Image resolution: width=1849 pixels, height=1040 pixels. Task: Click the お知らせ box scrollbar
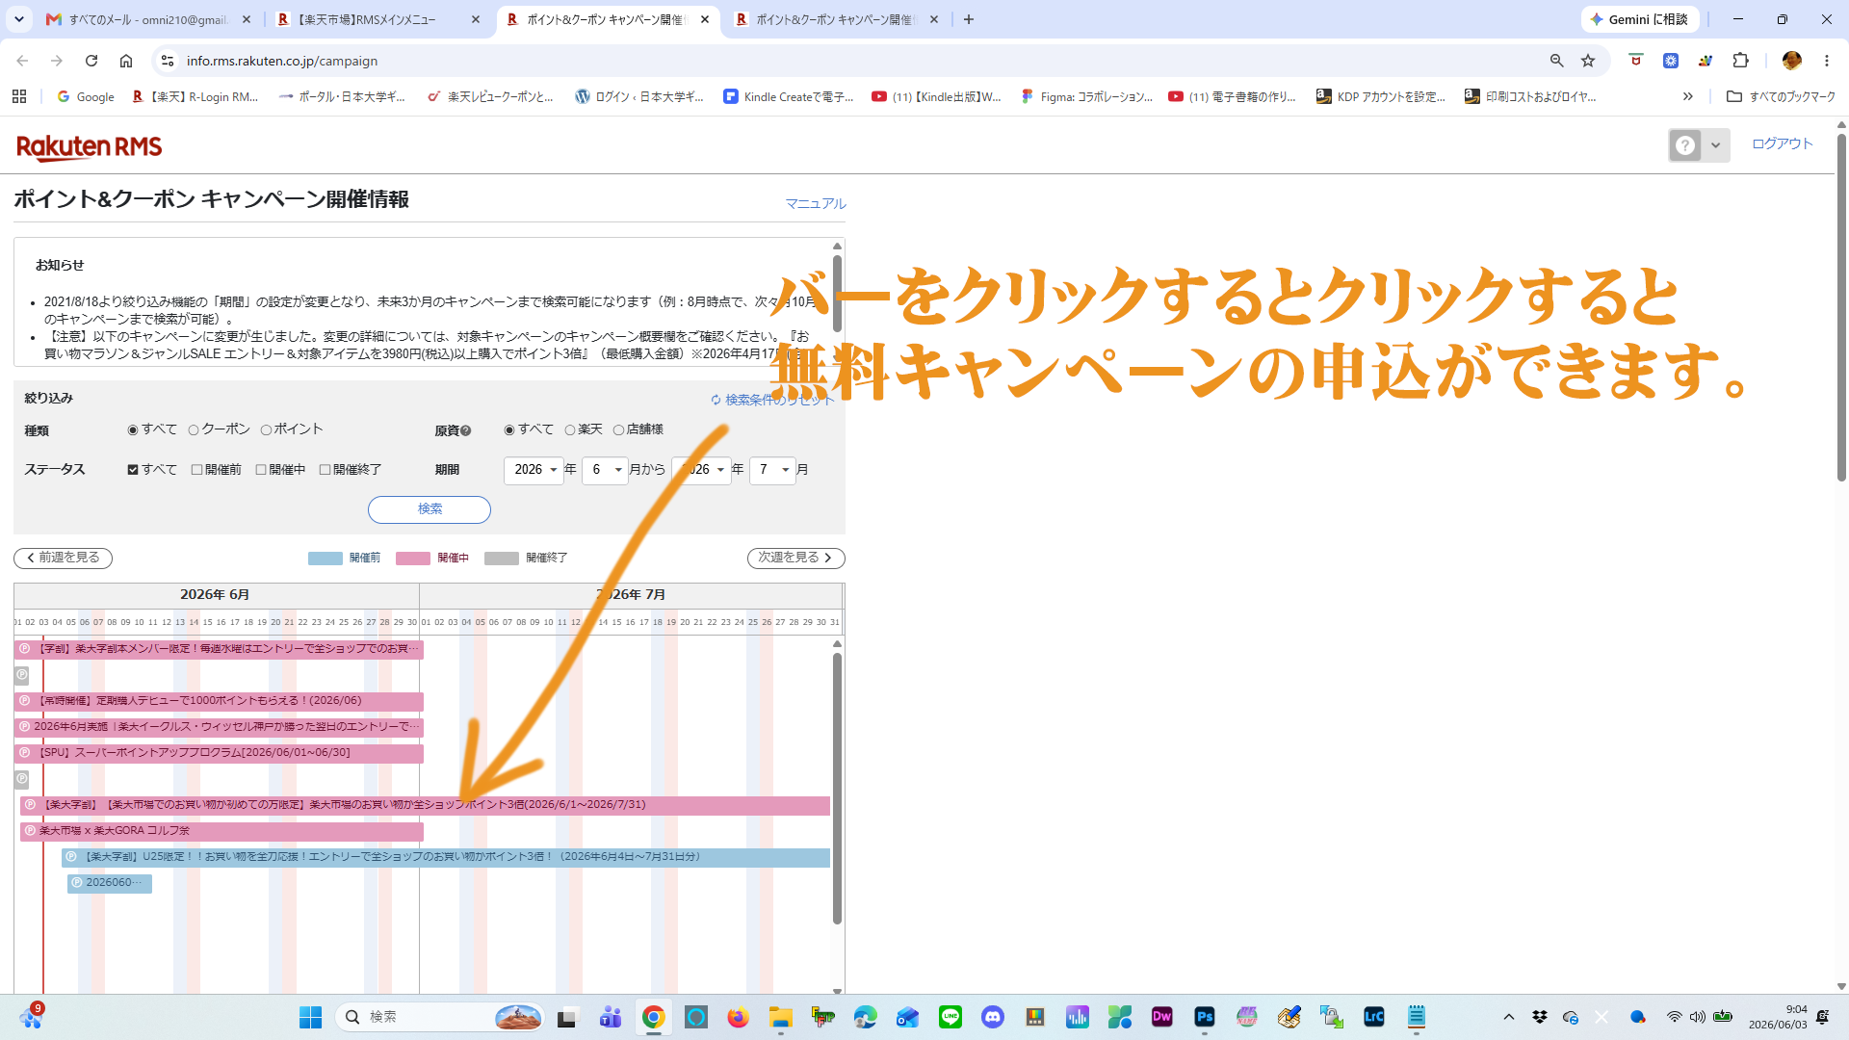[x=837, y=295]
